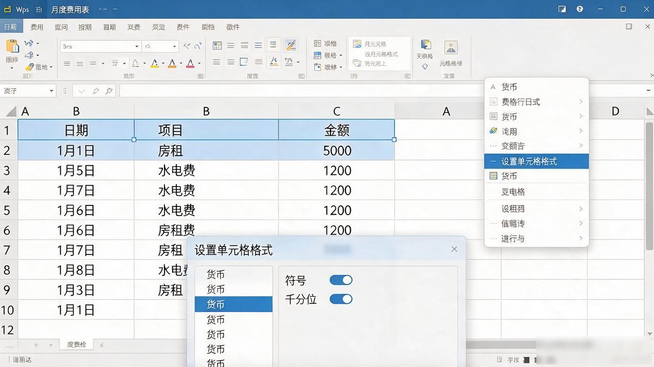Click the decrease font size icon
Viewport: 654px width, 367px height.
(x=198, y=46)
